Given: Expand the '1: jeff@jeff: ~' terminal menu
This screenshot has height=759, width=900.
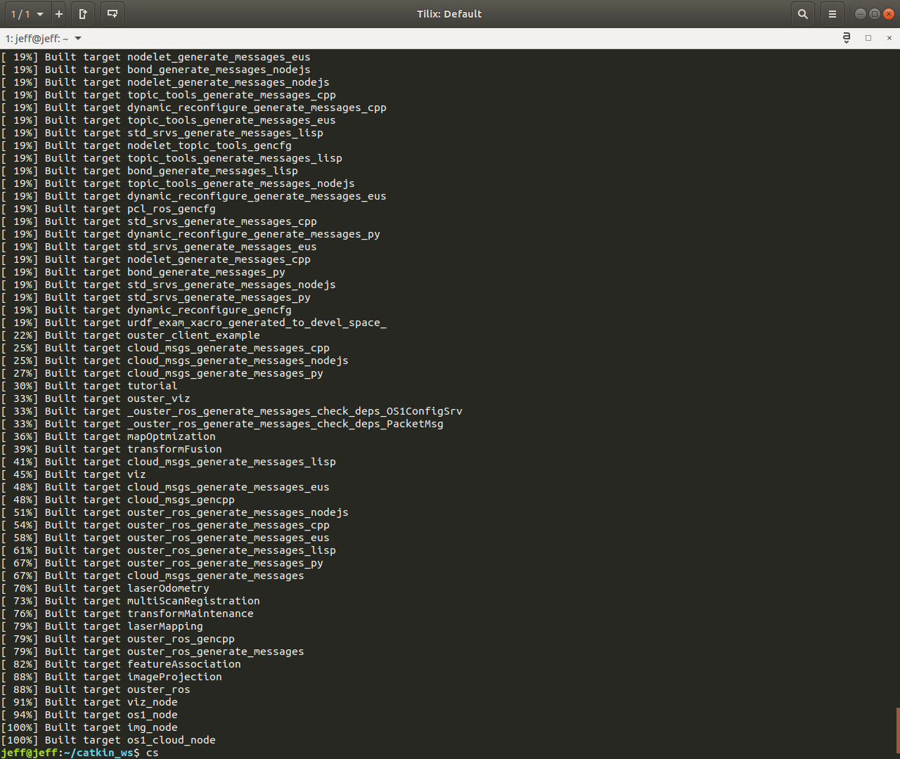Looking at the screenshot, I should (x=43, y=39).
